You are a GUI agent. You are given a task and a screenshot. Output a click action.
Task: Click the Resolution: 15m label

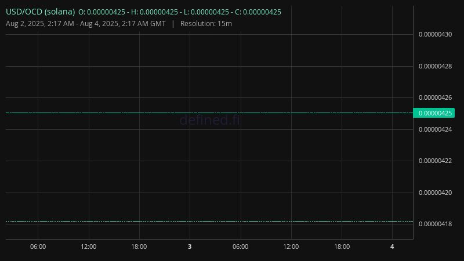[x=206, y=24]
